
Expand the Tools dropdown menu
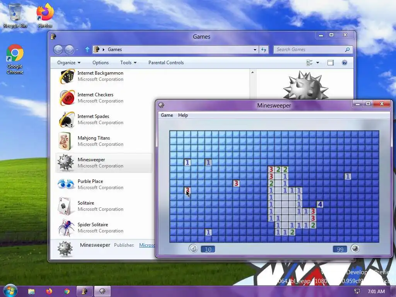click(128, 63)
